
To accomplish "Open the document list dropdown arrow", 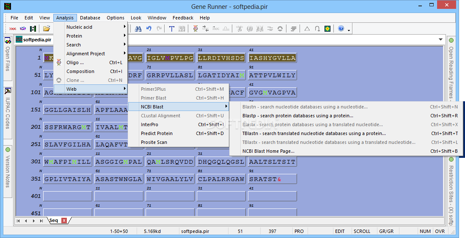I will (x=441, y=40).
